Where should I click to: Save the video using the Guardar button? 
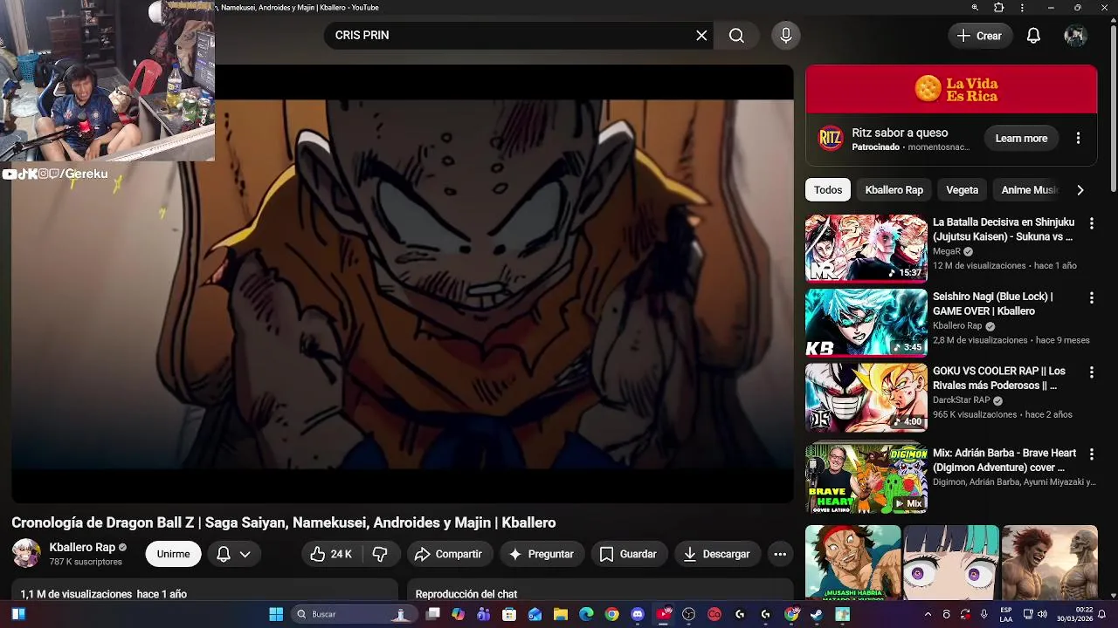pyautogui.click(x=628, y=554)
